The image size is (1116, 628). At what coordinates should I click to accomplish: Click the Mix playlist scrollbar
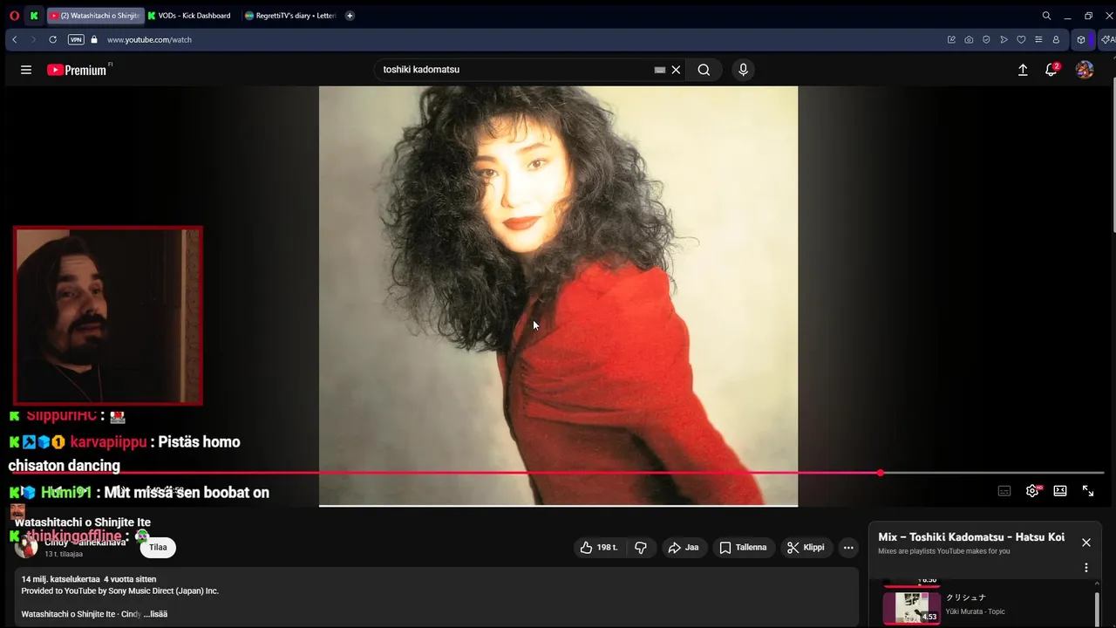(1097, 608)
